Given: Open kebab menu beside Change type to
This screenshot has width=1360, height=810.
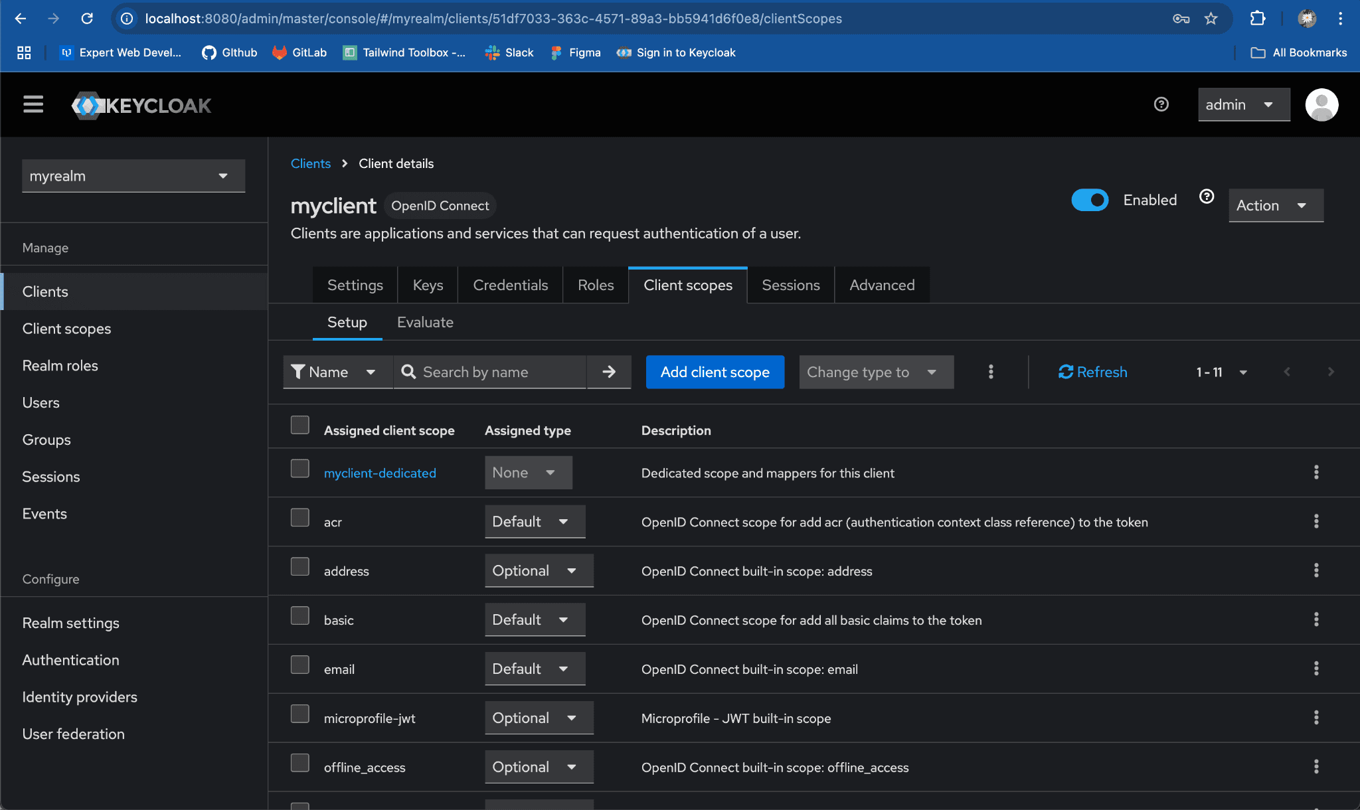Looking at the screenshot, I should (x=991, y=372).
